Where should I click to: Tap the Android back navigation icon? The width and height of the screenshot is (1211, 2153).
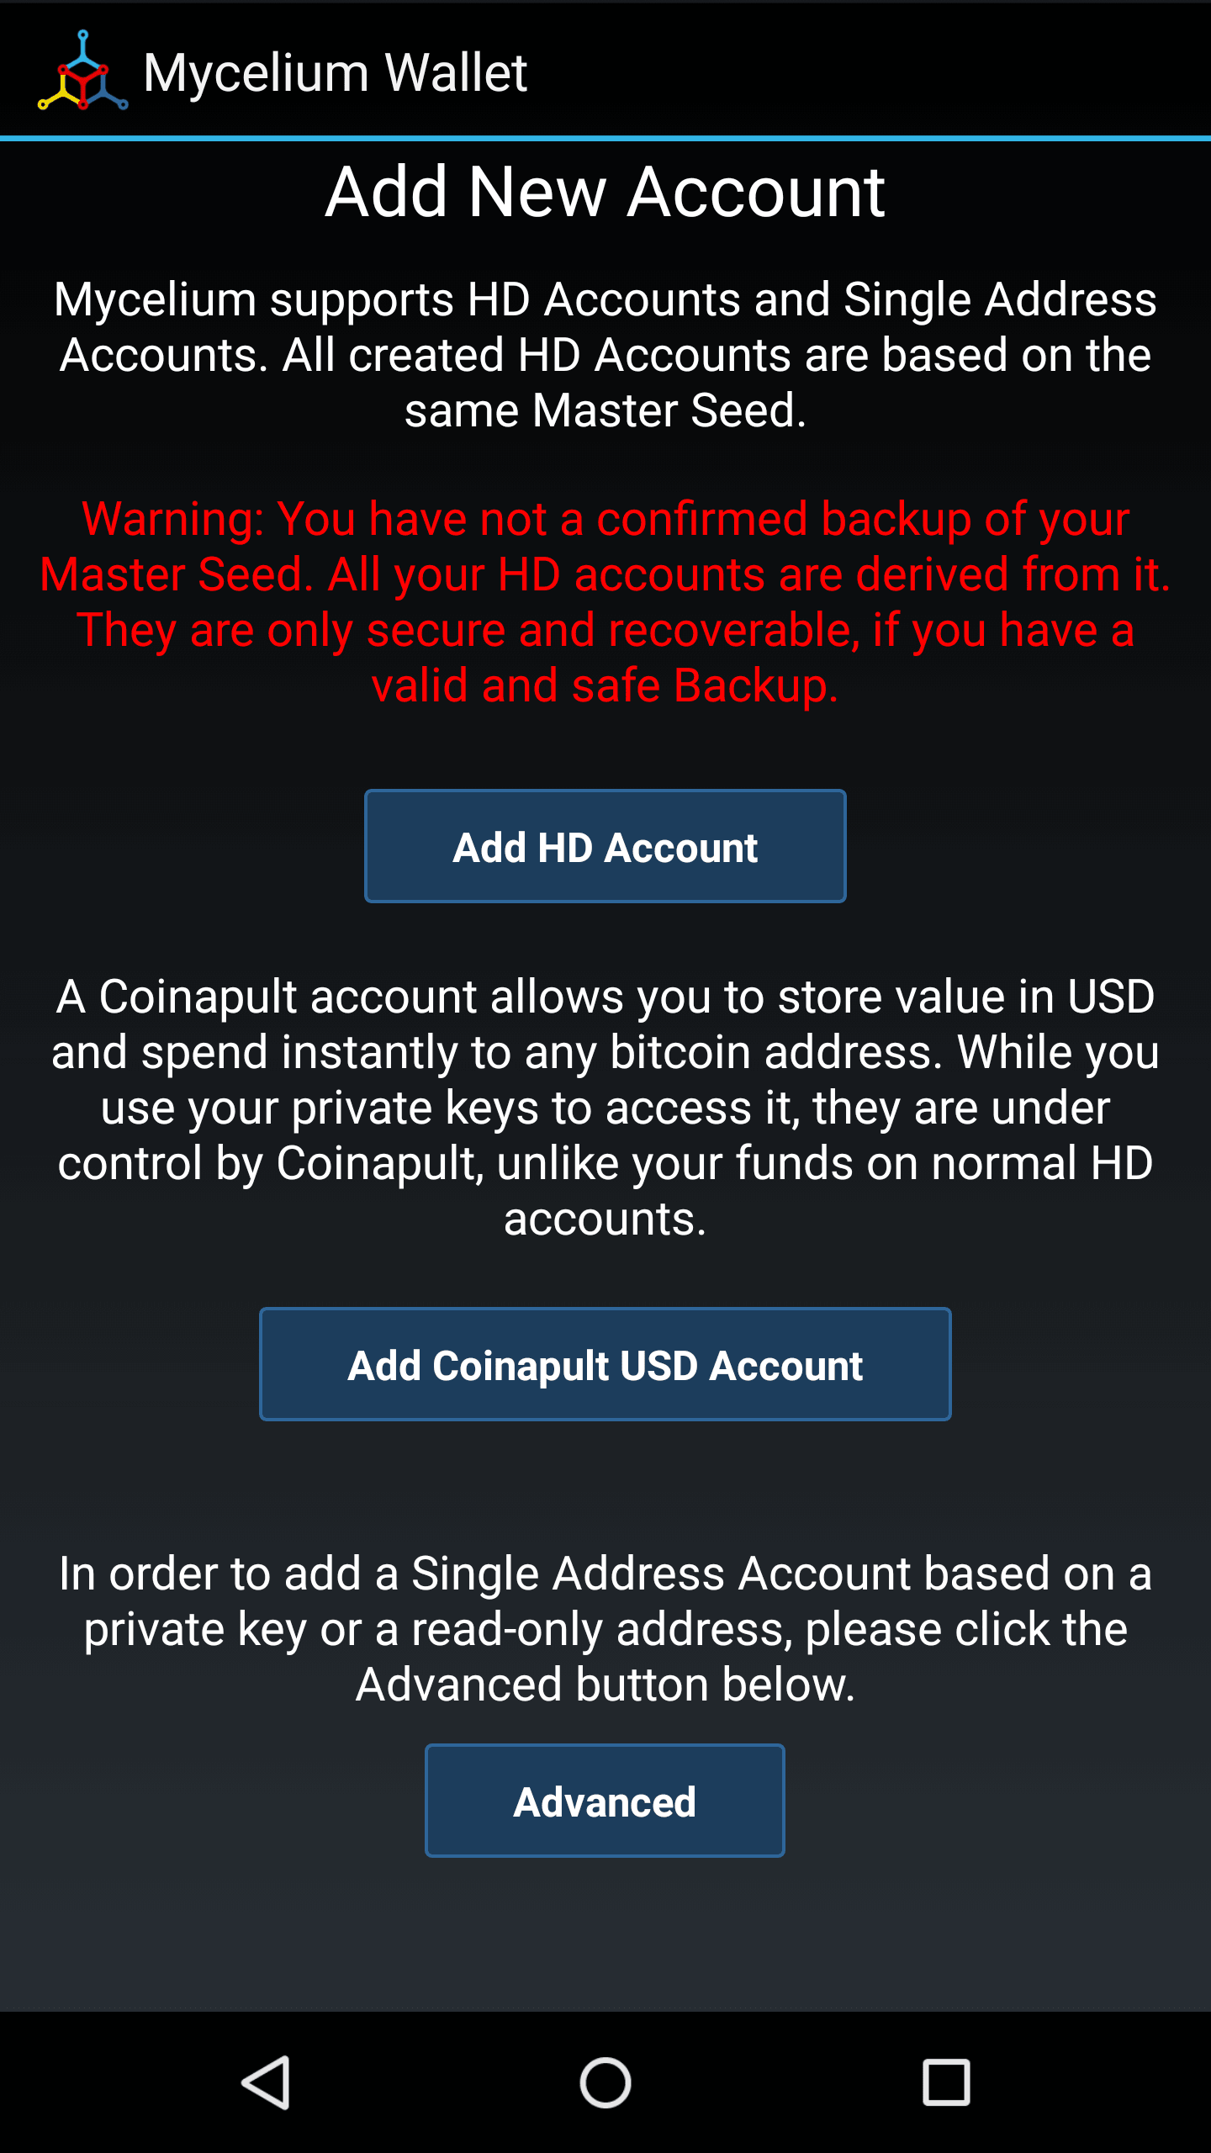pyautogui.click(x=266, y=2082)
